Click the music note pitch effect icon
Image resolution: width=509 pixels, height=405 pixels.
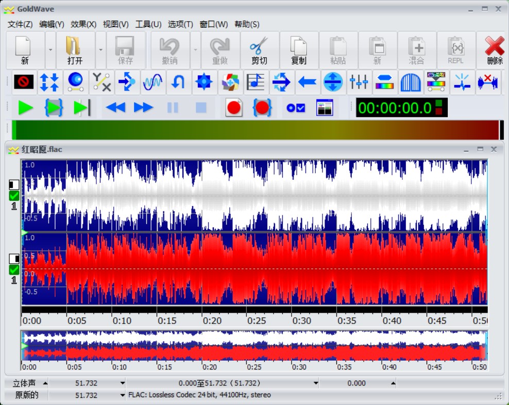256,82
